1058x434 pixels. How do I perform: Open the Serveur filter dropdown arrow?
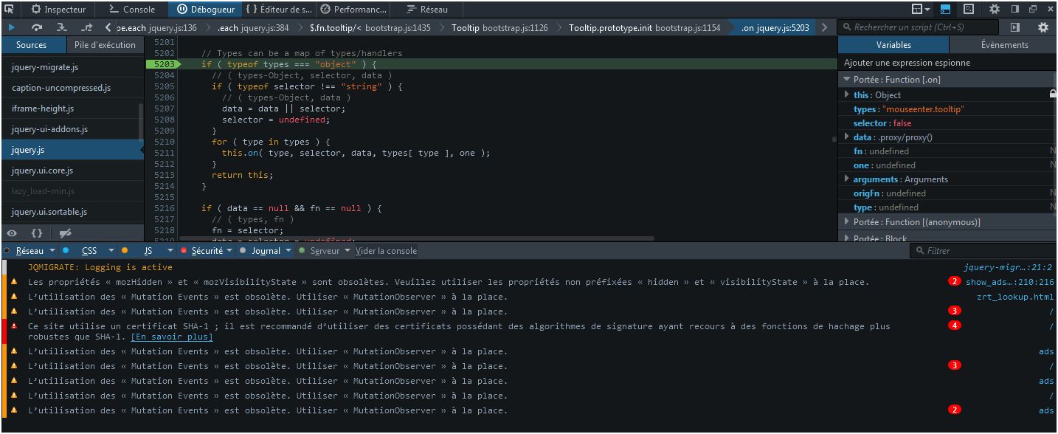click(x=348, y=251)
